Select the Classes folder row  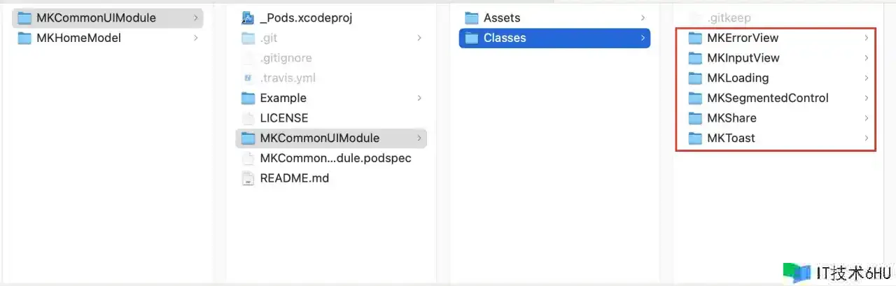505,38
